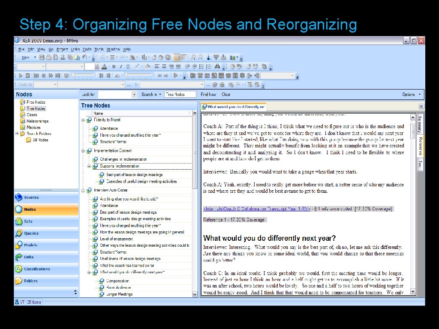Click the Undo arrow icon
439x329 pixels.
coord(84,57)
